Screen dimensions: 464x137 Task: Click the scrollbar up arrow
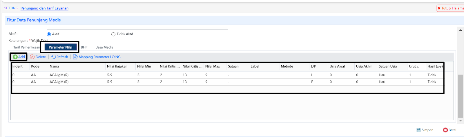(460, 30)
